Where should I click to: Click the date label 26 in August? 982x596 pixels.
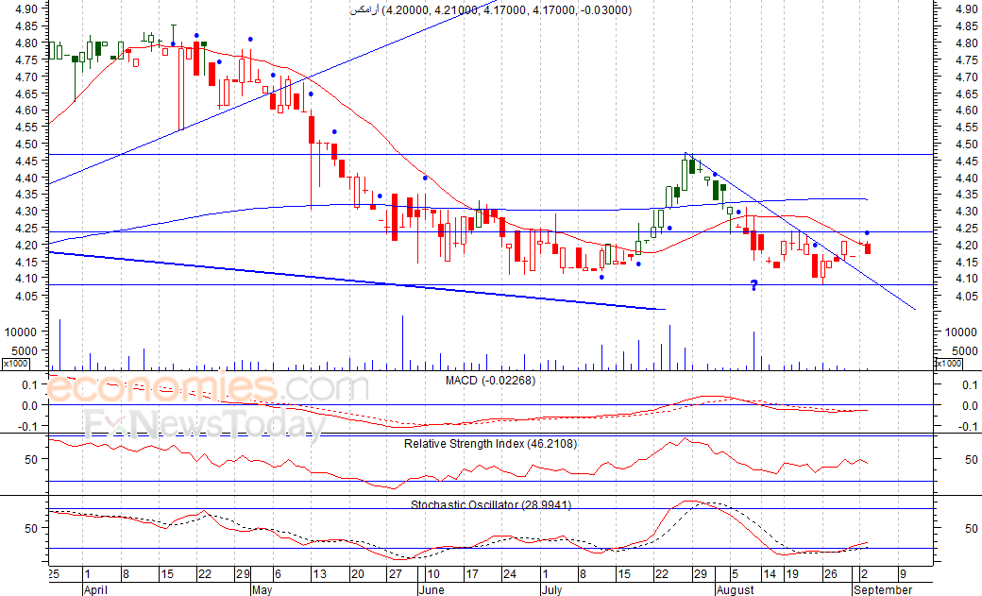[830, 574]
